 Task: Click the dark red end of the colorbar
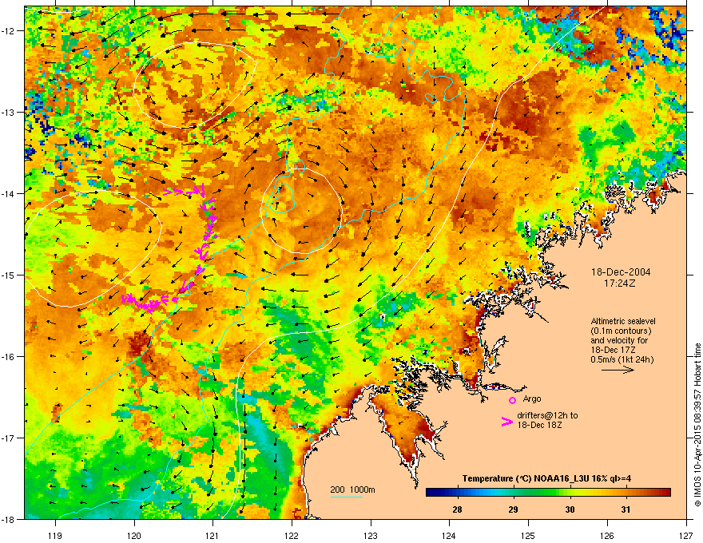665,493
